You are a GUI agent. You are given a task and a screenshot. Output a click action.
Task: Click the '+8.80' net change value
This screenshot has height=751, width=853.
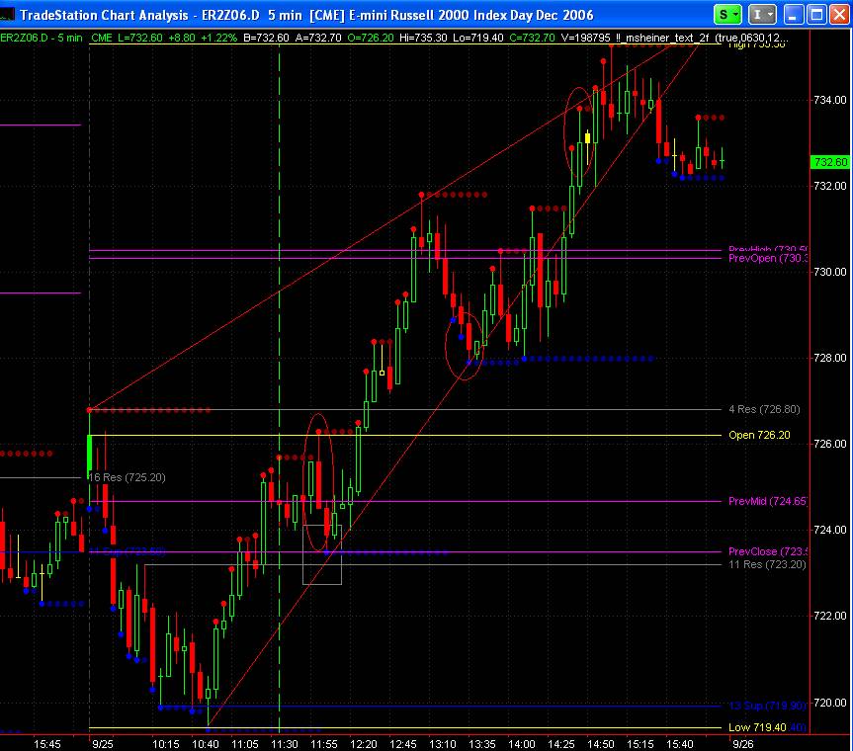(182, 38)
